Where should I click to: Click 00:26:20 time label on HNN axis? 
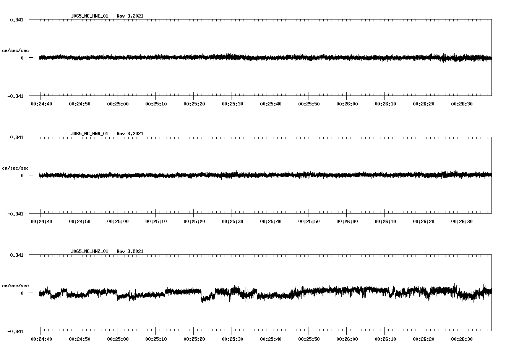pyautogui.click(x=423, y=222)
